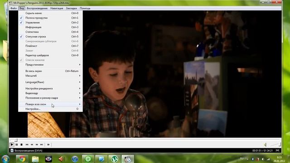Viewport: 290px width, 163px height.
Task: Select 'Скрыть меню' entry
Action: pyautogui.click(x=50, y=13)
